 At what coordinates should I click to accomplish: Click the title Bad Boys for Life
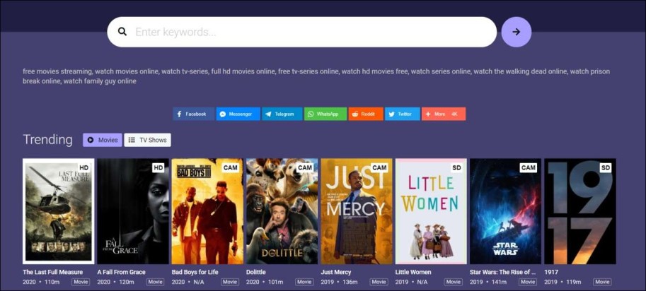tap(195, 272)
